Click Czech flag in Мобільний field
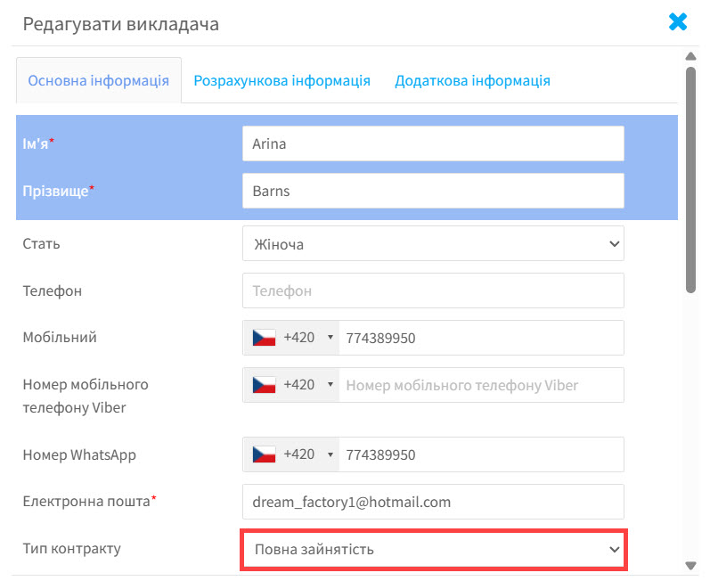This screenshot has width=710, height=581. (264, 338)
